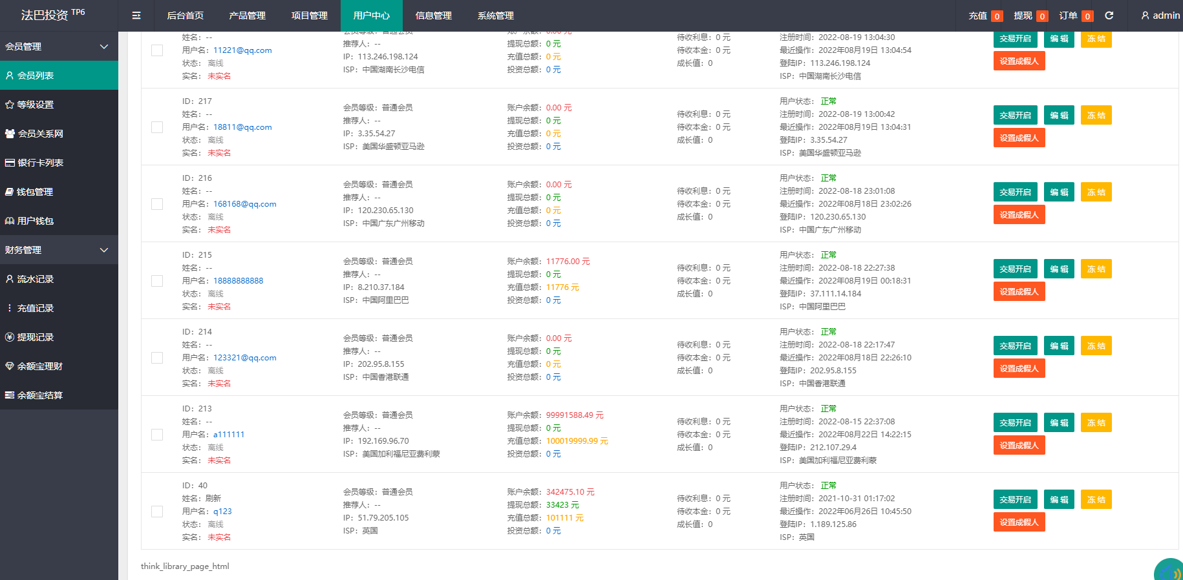Viewport: 1183px width, 580px height.
Task: Click 设置成假人 for user ID 214
Action: (x=1019, y=369)
